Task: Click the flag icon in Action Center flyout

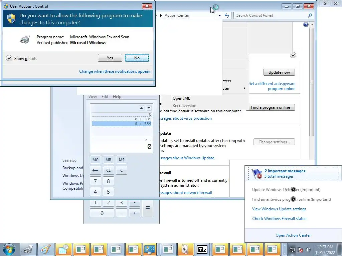Action: click(256, 173)
